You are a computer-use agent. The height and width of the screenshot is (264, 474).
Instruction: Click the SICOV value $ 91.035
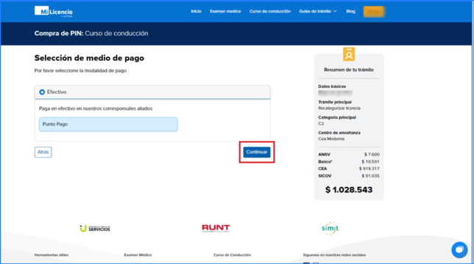click(x=370, y=176)
